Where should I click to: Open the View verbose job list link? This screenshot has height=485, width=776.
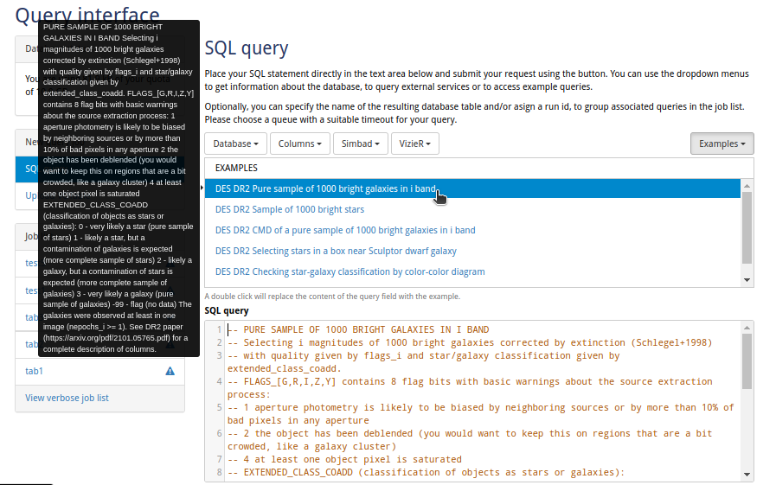point(67,398)
